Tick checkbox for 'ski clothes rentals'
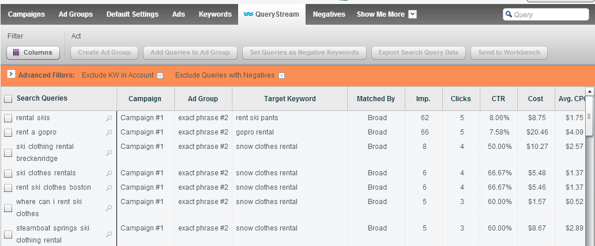The width and height of the screenshot is (595, 246). pyautogui.click(x=8, y=174)
